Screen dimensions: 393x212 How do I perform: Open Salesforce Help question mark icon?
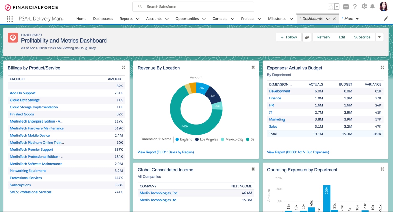point(355,7)
